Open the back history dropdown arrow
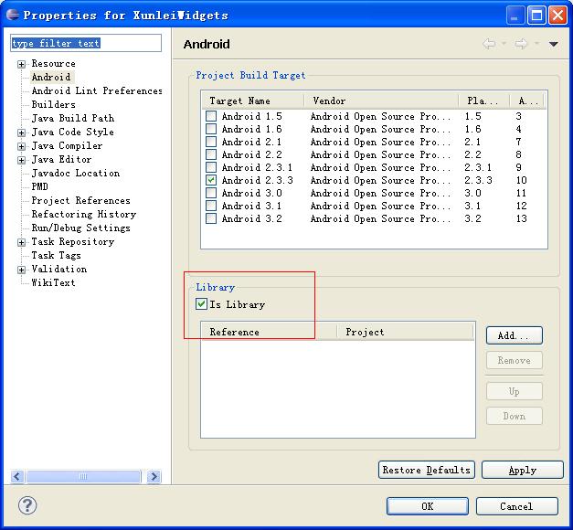The image size is (573, 530). (504, 44)
